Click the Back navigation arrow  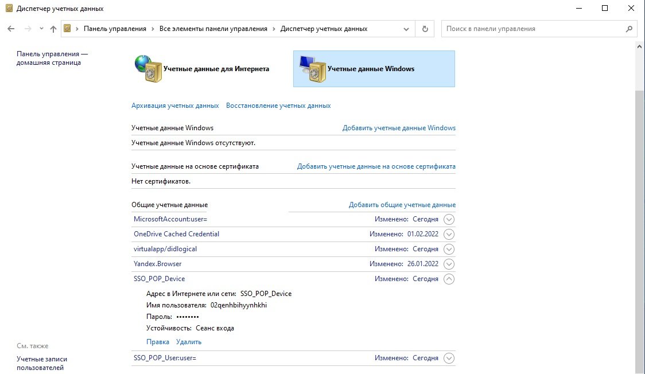11,29
